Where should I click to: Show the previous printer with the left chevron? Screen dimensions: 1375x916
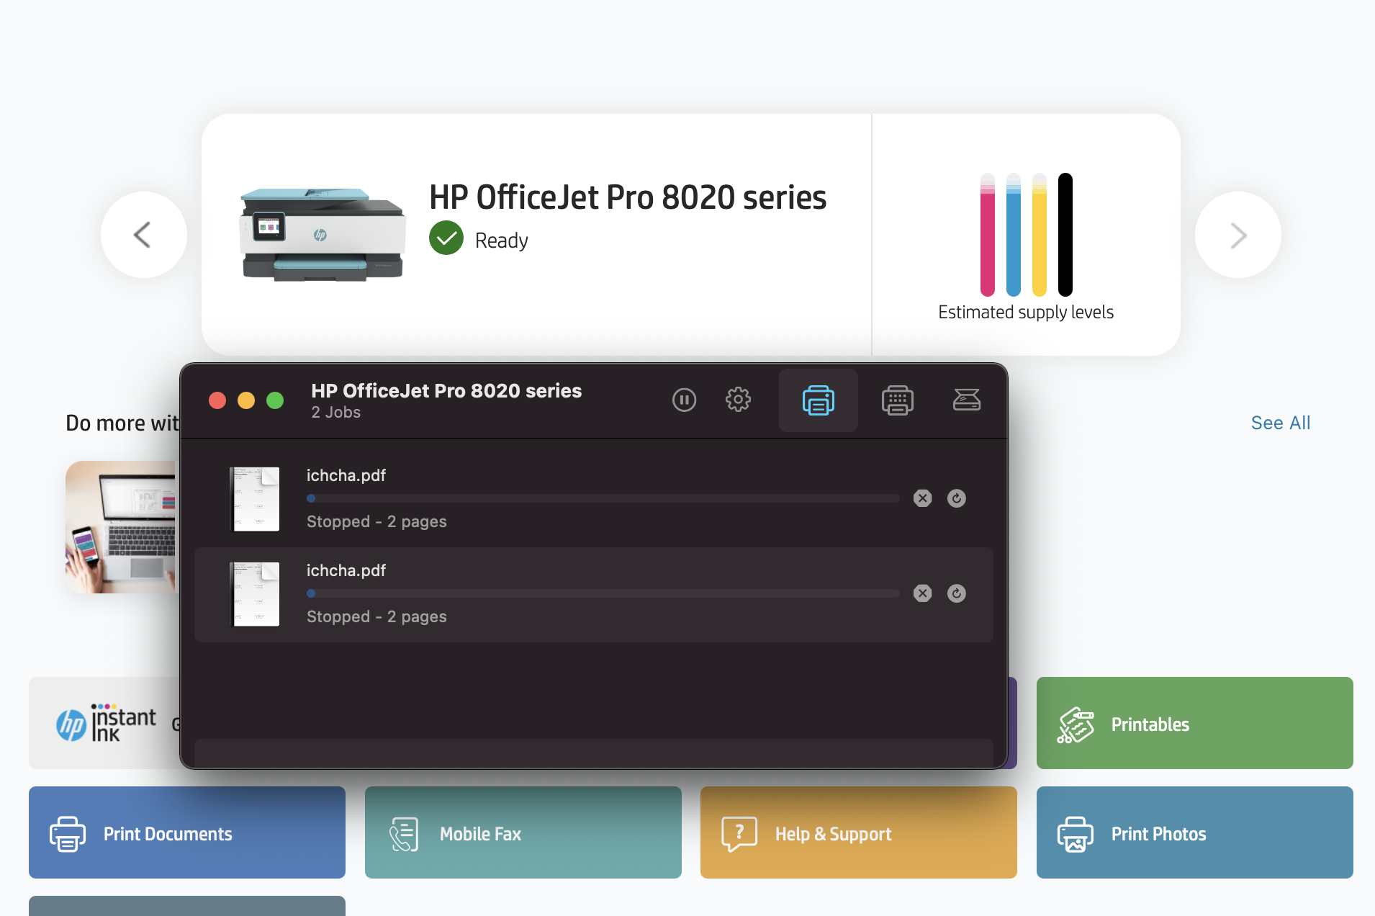[143, 235]
